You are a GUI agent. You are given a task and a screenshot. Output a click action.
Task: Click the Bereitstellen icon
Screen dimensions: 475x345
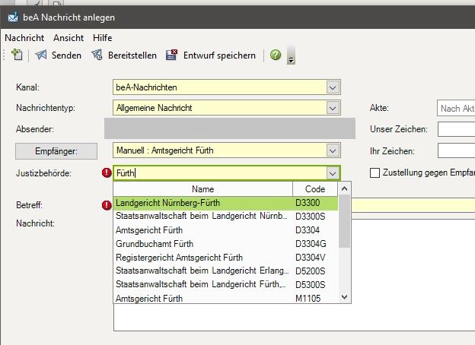(x=97, y=55)
